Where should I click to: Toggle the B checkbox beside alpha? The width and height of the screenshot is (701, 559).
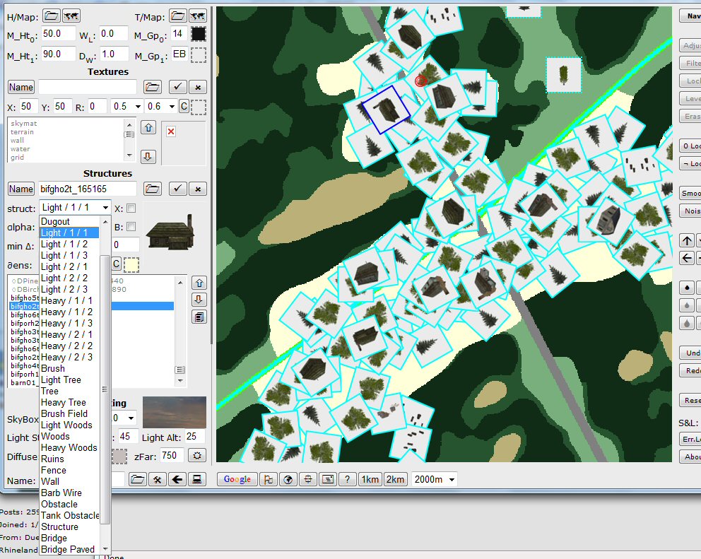click(x=131, y=227)
